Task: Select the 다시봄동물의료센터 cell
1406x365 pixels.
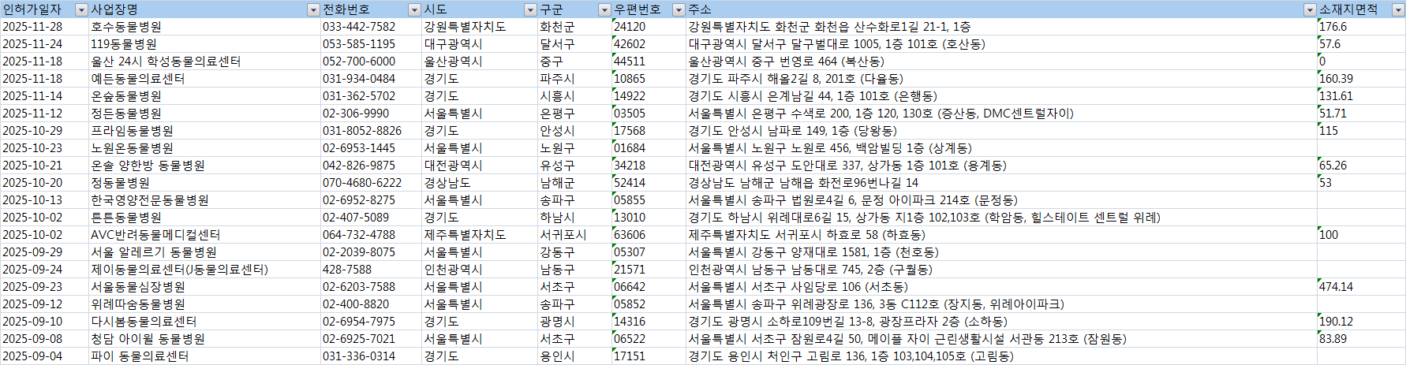Action: tap(204, 322)
